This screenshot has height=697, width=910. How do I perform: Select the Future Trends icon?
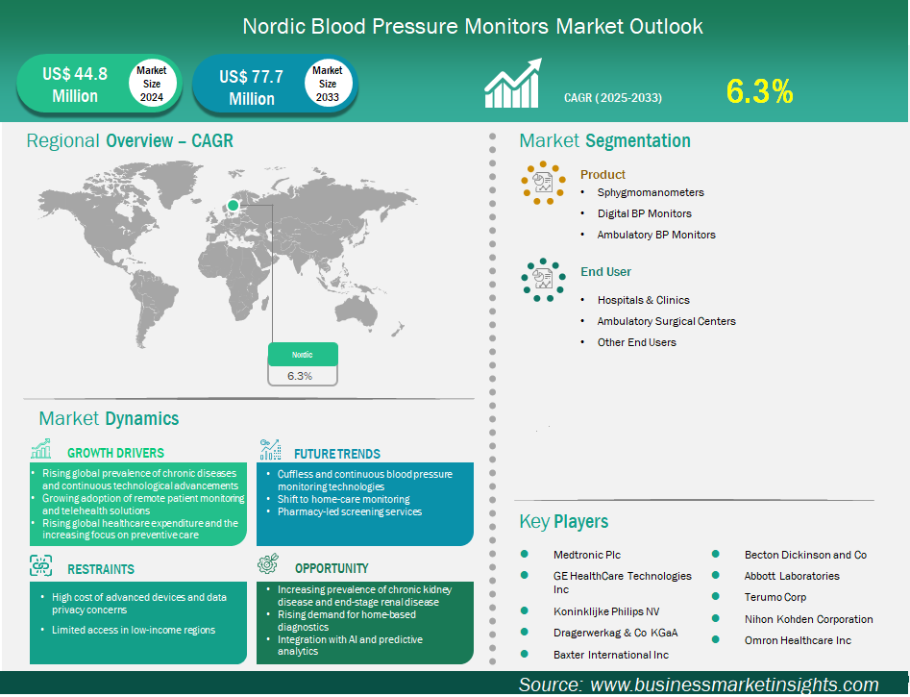point(270,450)
